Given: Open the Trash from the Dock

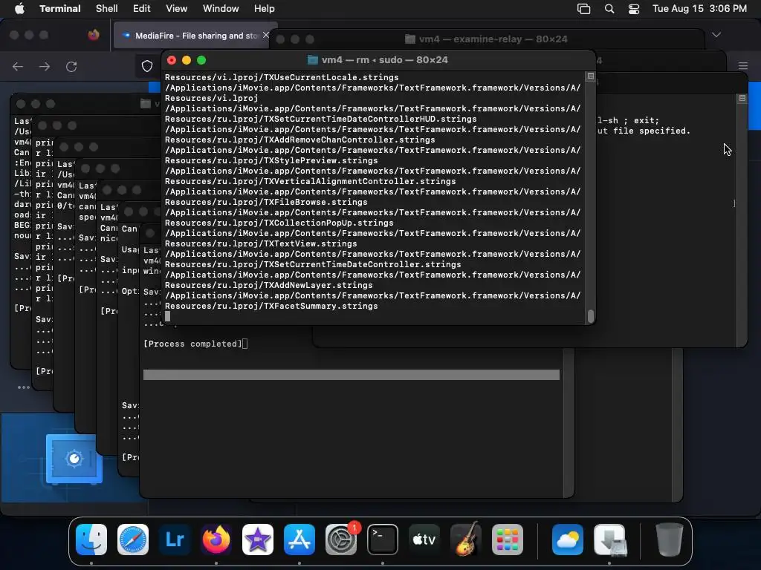Looking at the screenshot, I should 670,540.
